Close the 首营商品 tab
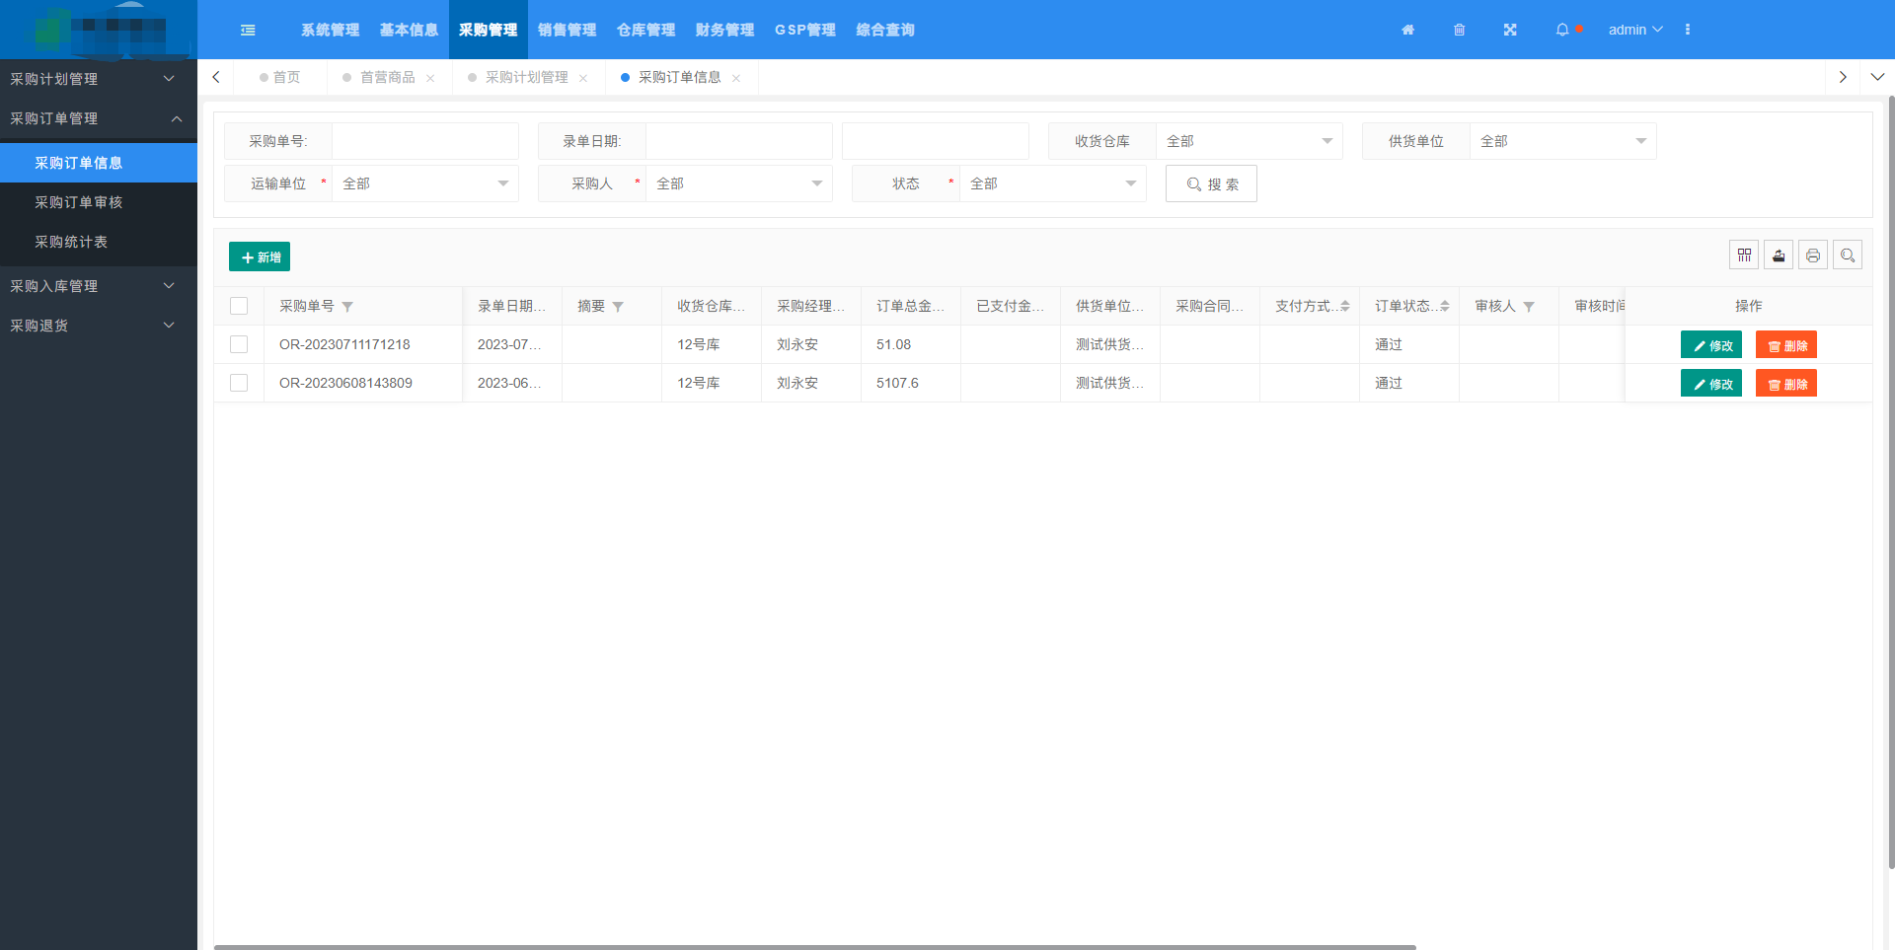This screenshot has width=1895, height=950. (430, 78)
